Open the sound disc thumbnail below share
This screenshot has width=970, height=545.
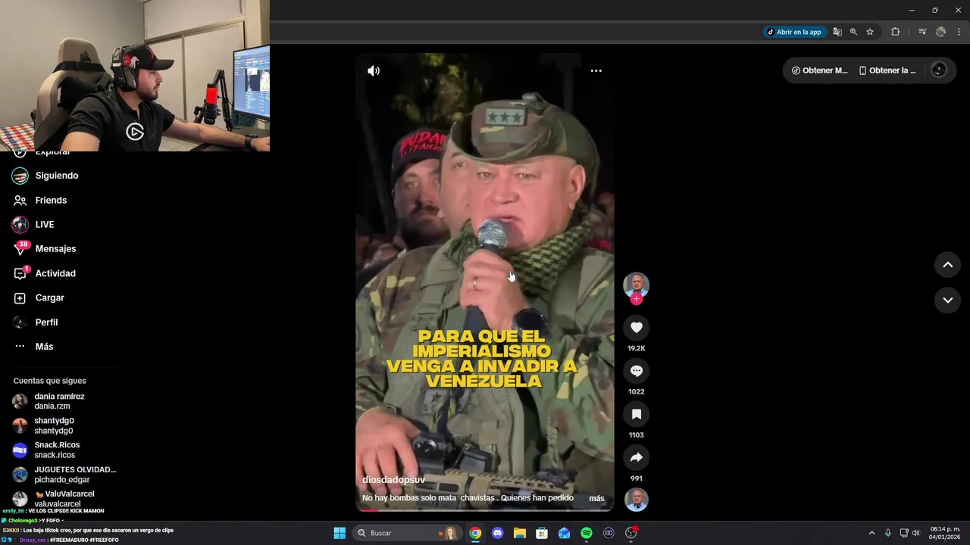coord(637,500)
